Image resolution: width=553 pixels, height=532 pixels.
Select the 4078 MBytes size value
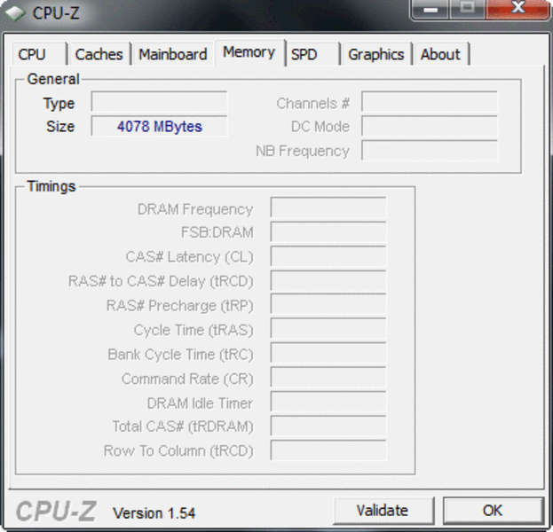[x=160, y=126]
